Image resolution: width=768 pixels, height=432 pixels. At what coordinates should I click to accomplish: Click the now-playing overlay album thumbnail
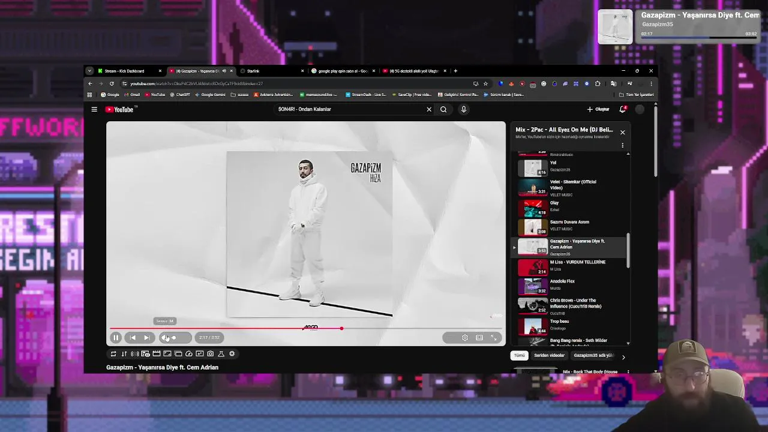coord(615,26)
